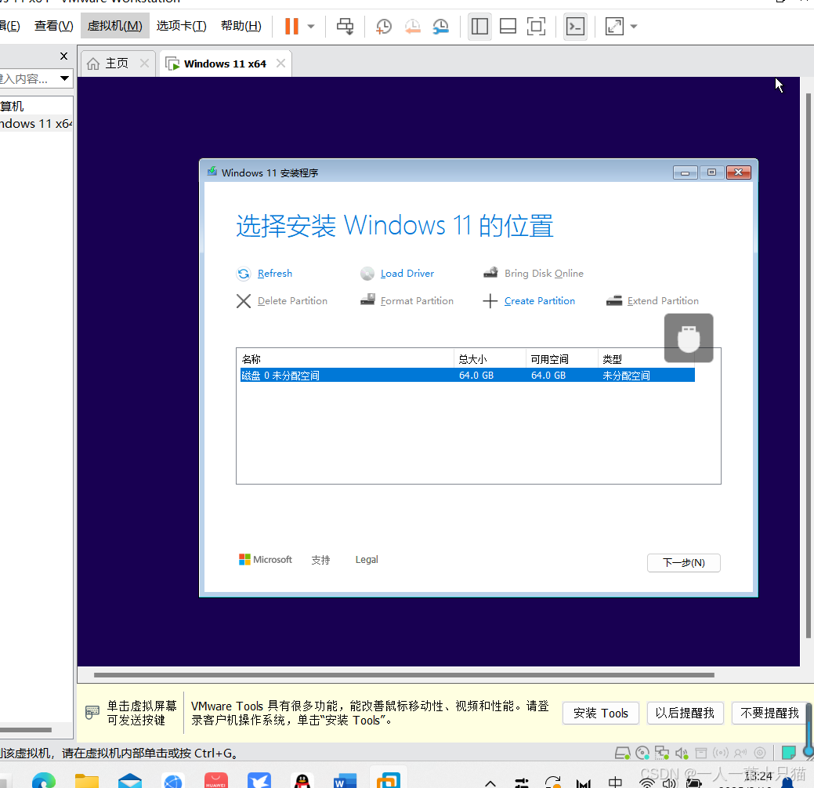This screenshot has width=814, height=788.
Task: Expand the library search dropdown arrow
Action: tap(64, 78)
